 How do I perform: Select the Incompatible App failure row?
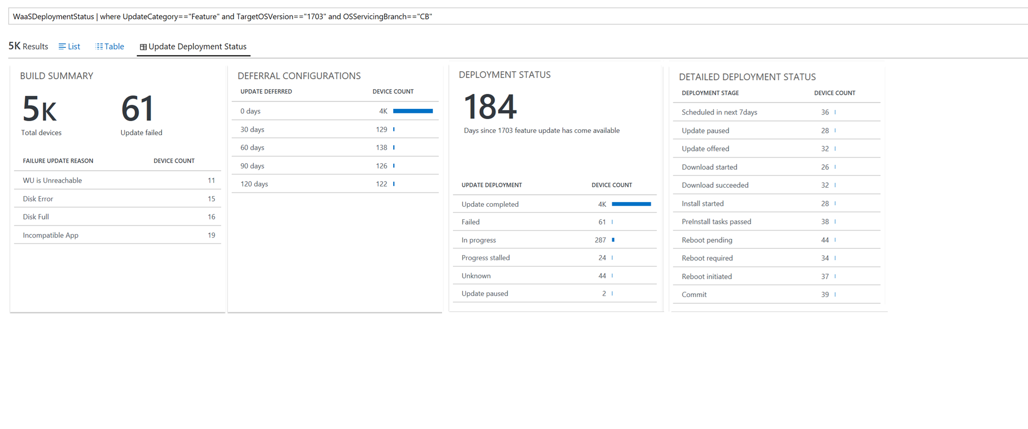(x=118, y=236)
